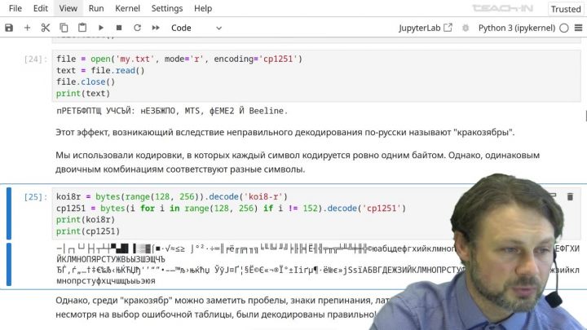The height and width of the screenshot is (330, 587).
Task: Save the notebook with the disk icon
Action: [9, 28]
